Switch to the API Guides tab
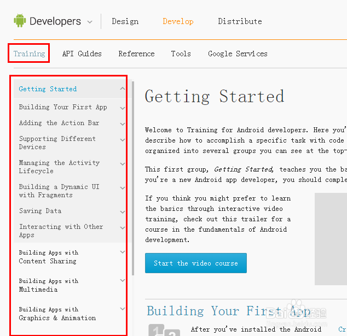 point(82,54)
